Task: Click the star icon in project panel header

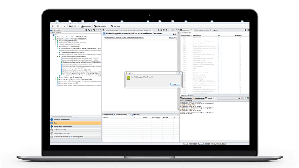Action: pyautogui.click(x=91, y=30)
